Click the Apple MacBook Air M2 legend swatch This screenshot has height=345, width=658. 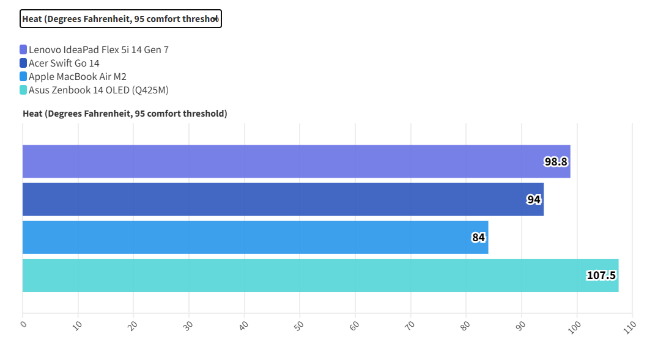tap(23, 76)
